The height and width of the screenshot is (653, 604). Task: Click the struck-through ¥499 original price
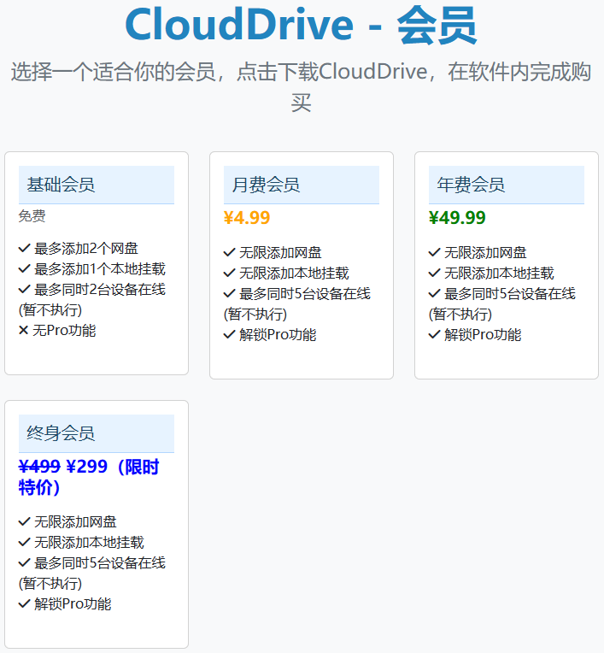tap(39, 467)
